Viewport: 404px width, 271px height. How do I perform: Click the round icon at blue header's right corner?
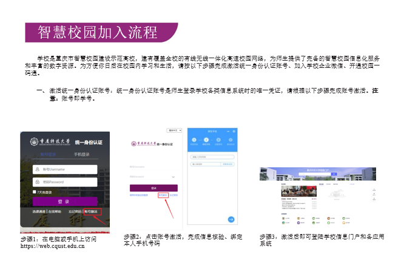(234, 132)
